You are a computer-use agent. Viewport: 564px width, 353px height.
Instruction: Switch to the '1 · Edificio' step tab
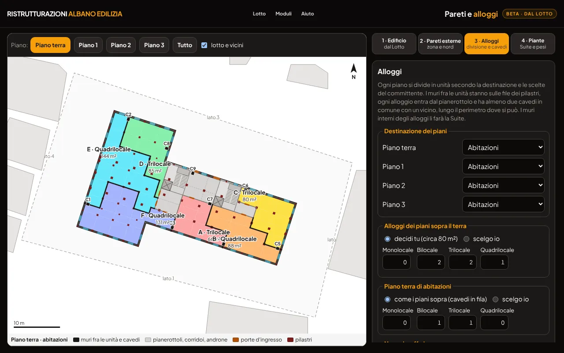tap(394, 44)
